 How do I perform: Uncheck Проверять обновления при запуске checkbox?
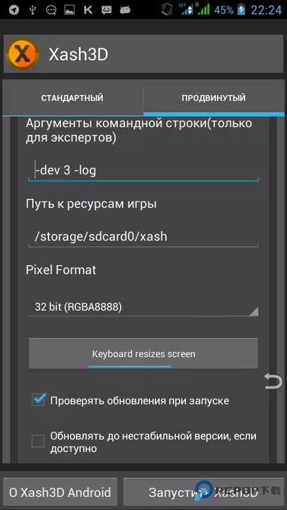[38, 400]
